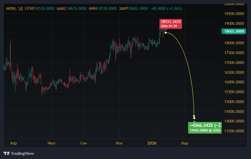Click the 17500.0000 price axis label
The image size is (251, 159).
pos(234,53)
